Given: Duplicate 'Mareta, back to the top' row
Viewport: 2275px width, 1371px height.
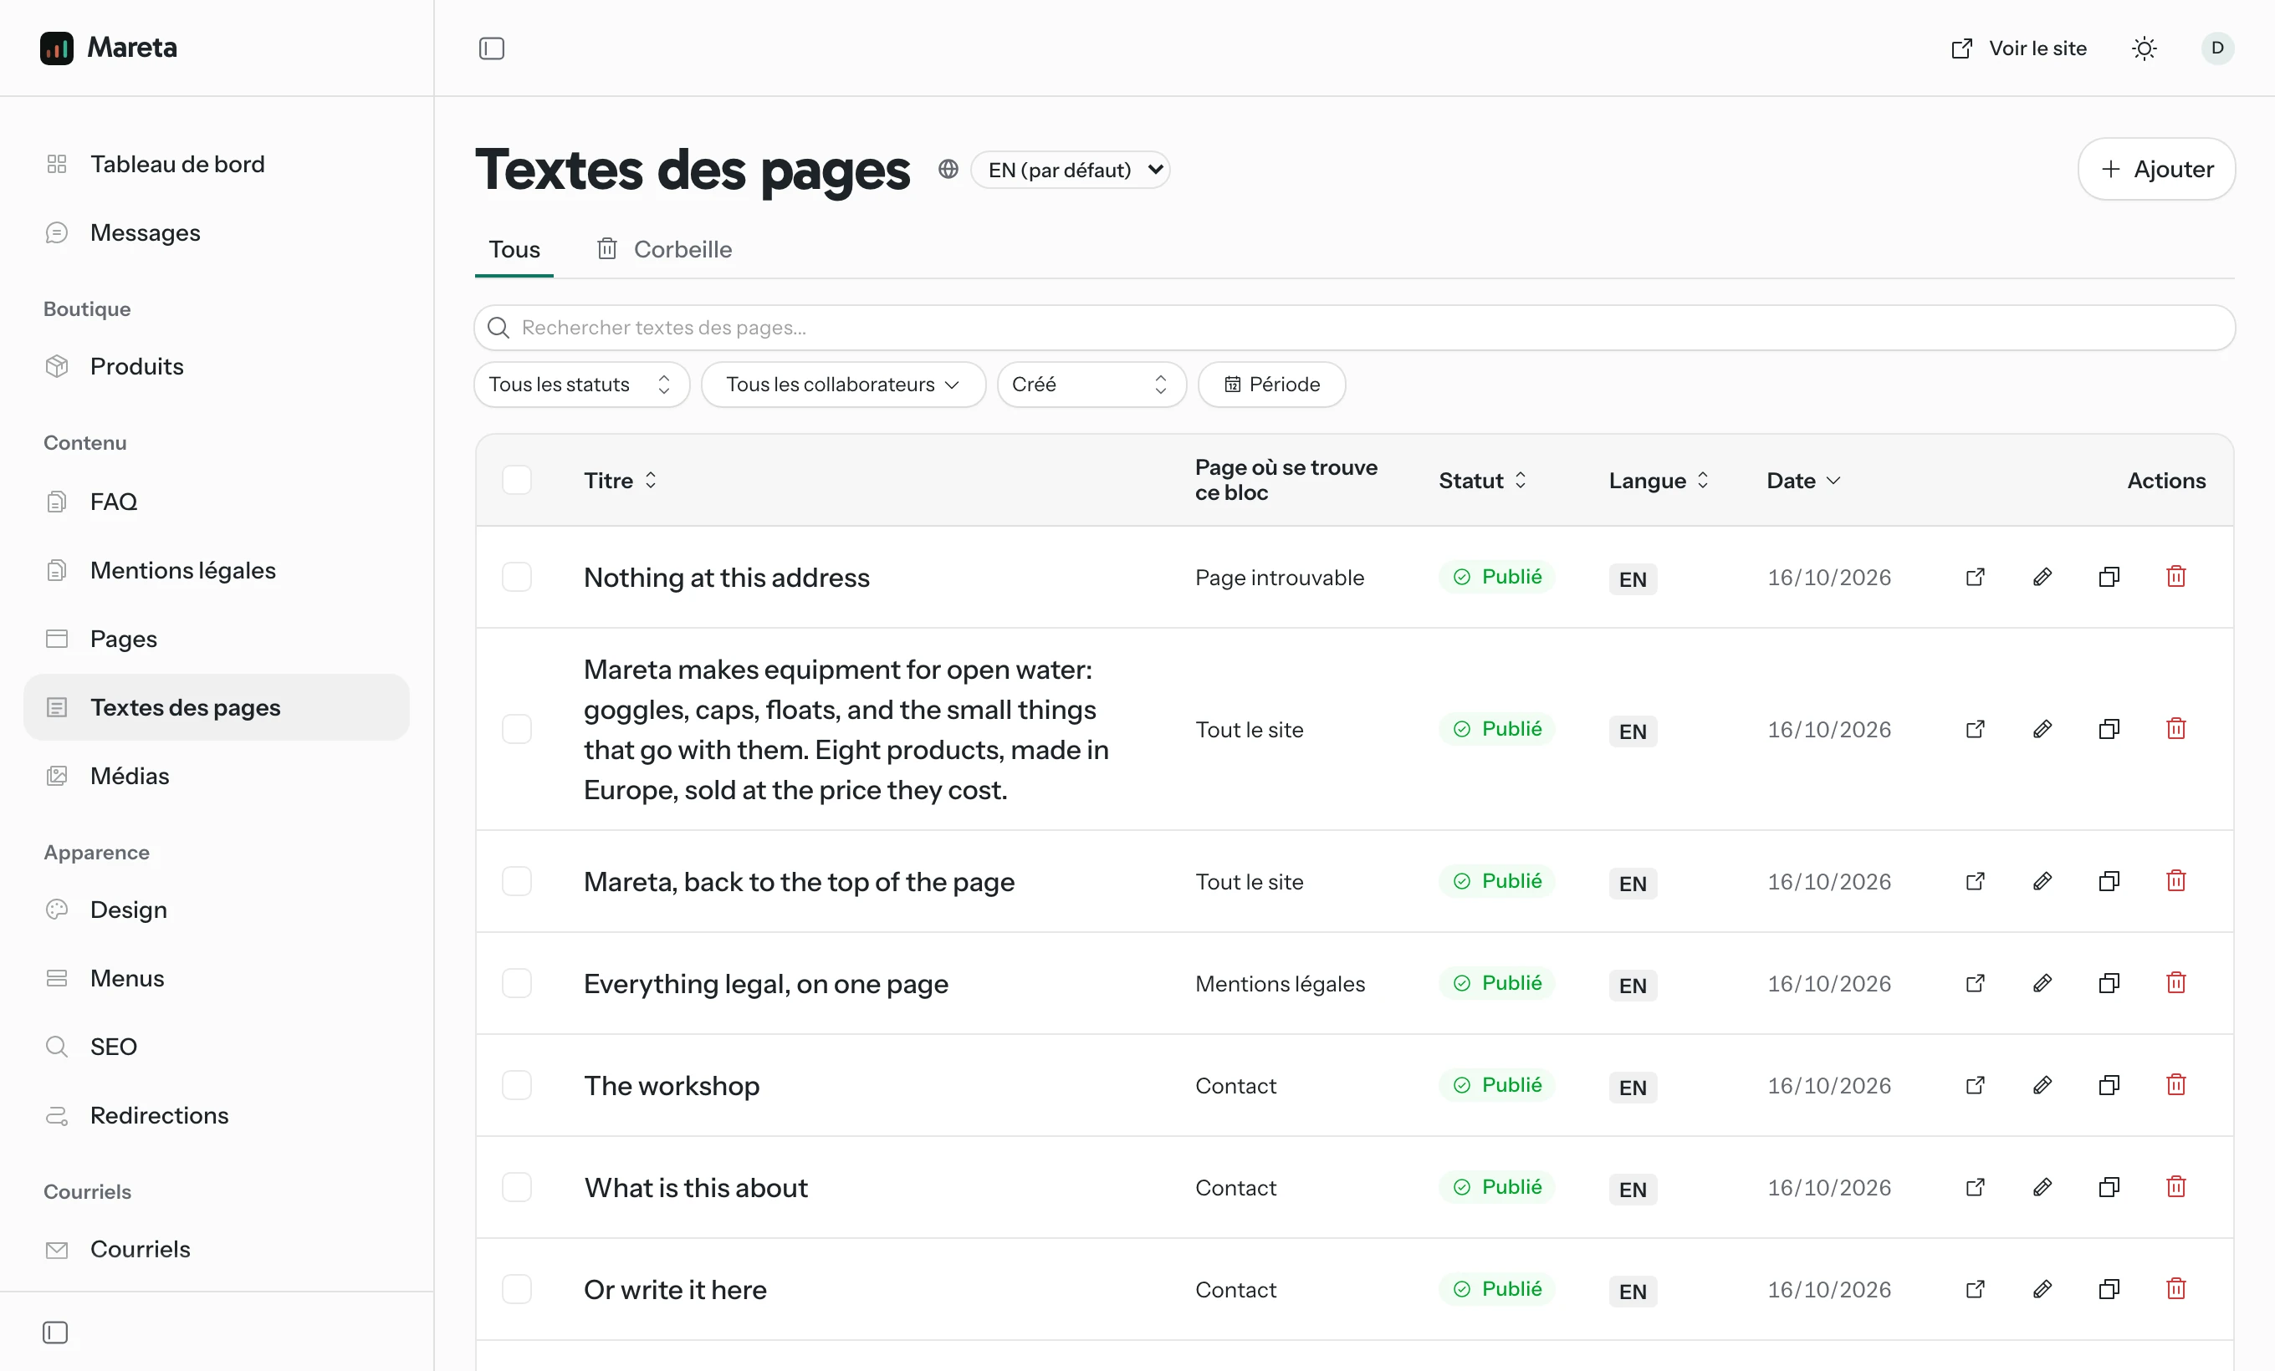Looking at the screenshot, I should (x=2109, y=882).
